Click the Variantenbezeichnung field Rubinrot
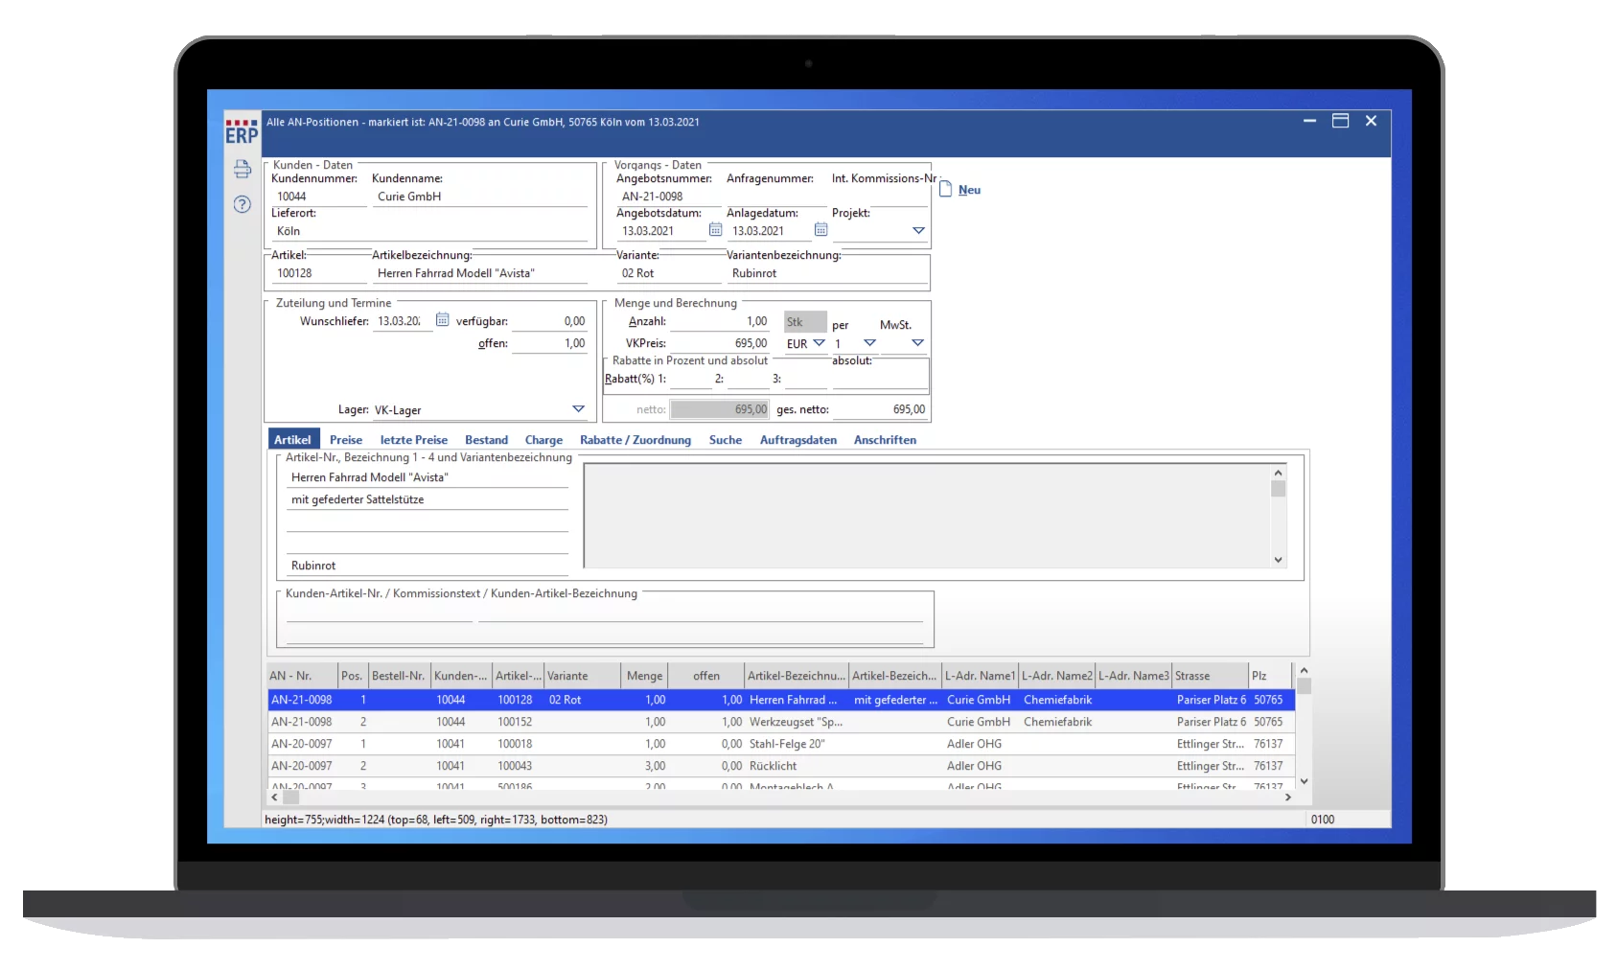The width and height of the screenshot is (1617, 971). [x=827, y=273]
